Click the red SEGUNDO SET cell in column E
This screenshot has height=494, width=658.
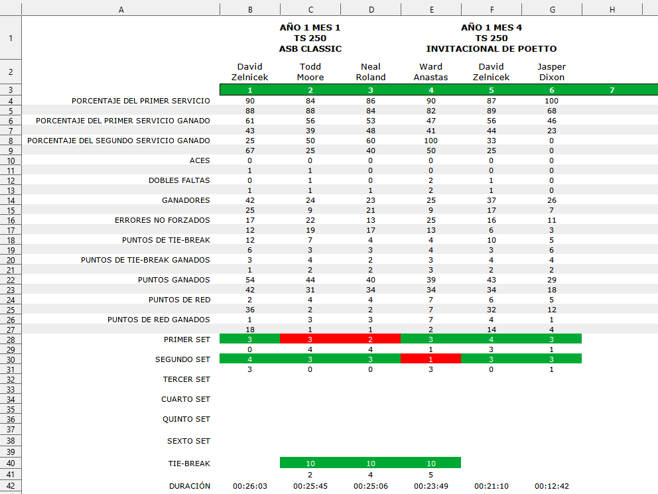[x=431, y=359]
